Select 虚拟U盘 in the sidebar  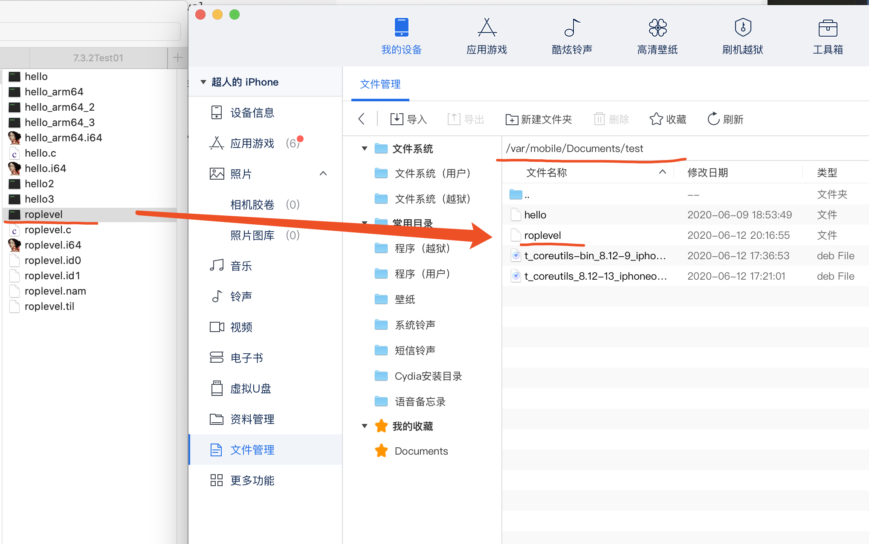point(265,388)
